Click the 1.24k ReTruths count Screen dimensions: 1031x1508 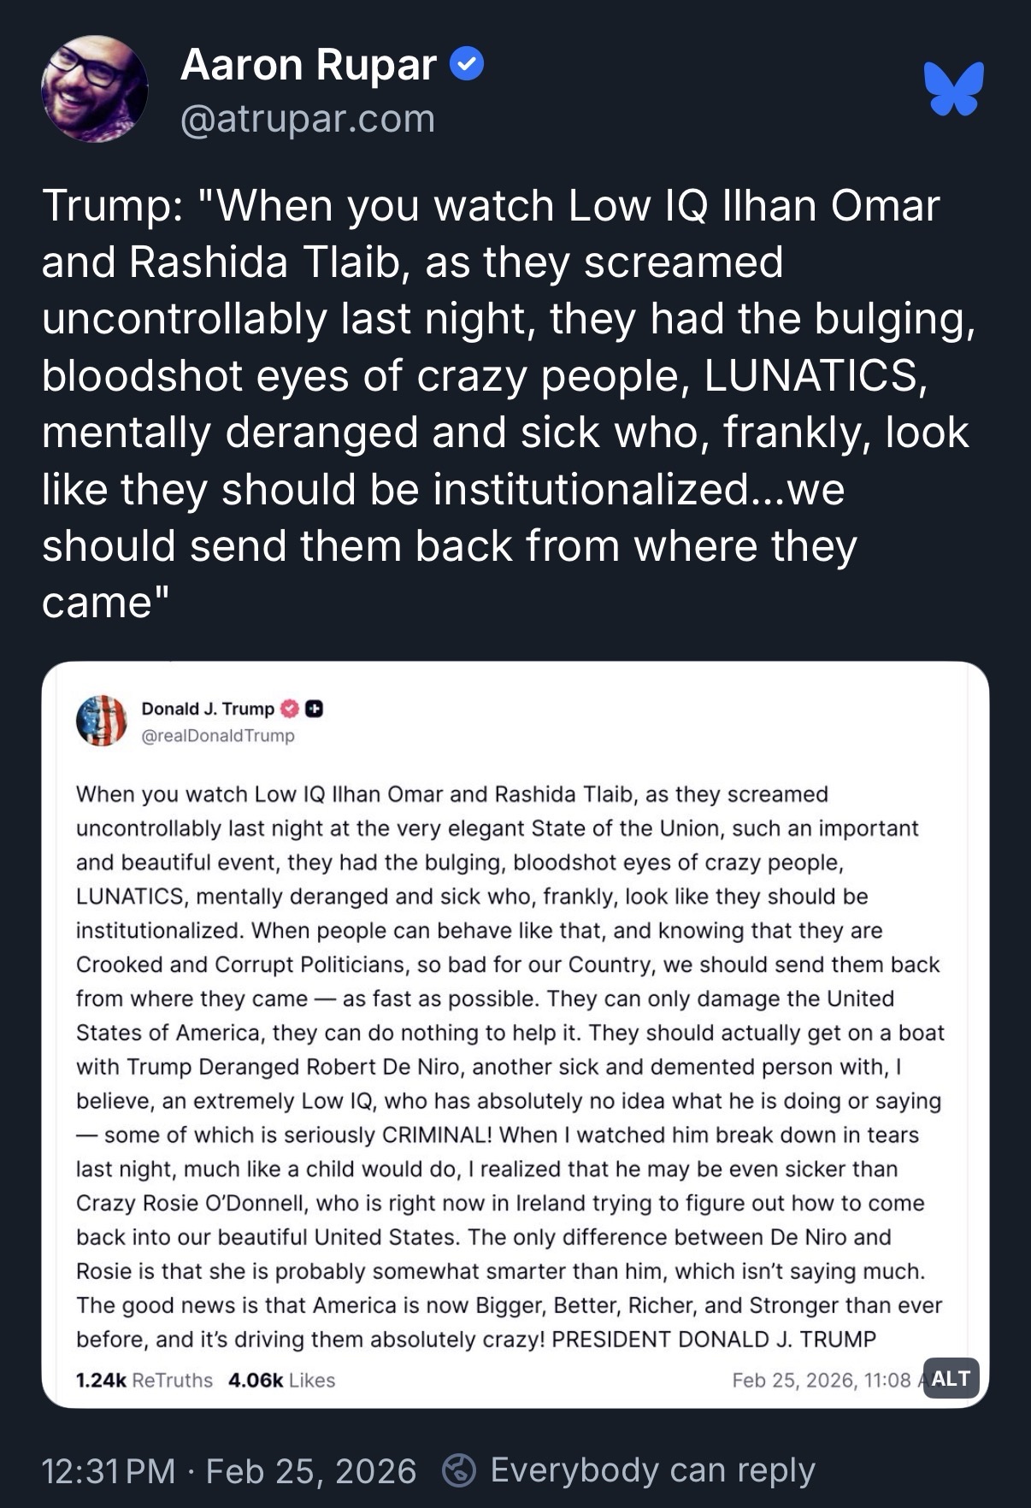click(x=144, y=1380)
